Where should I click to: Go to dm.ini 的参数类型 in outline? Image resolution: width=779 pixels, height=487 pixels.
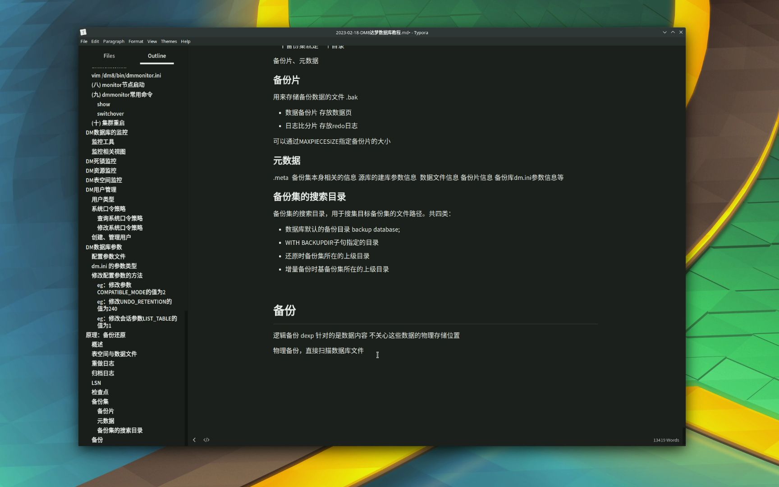[x=114, y=266]
